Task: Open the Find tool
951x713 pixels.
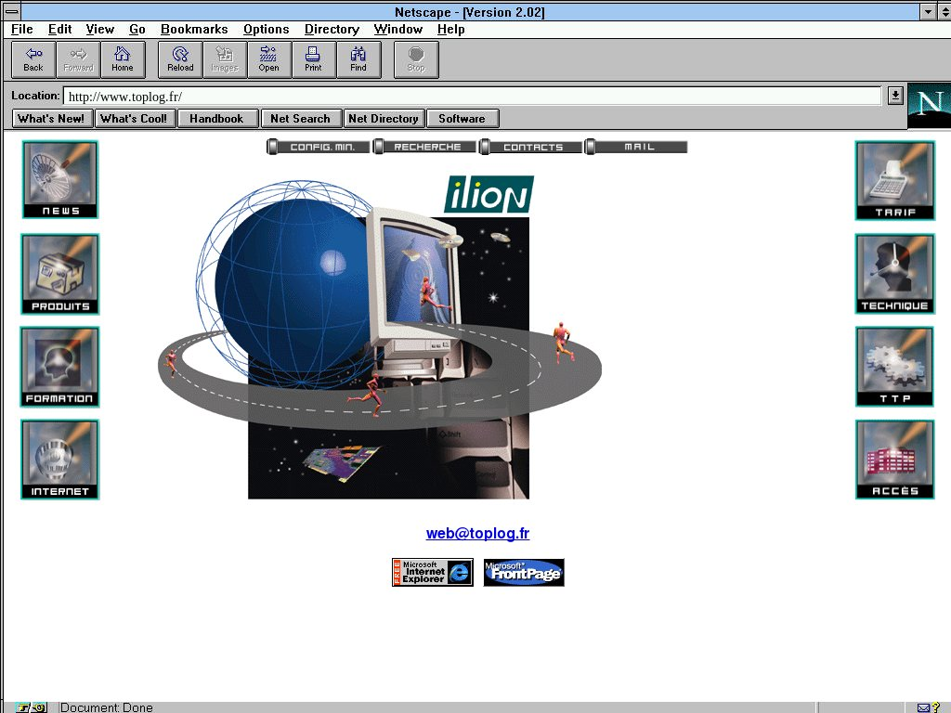Action: click(358, 59)
